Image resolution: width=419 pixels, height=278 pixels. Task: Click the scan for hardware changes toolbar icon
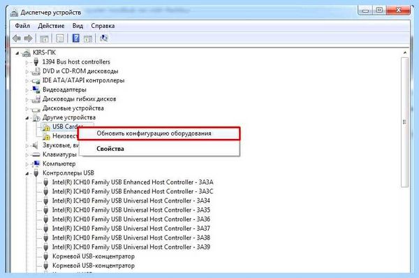point(103,38)
